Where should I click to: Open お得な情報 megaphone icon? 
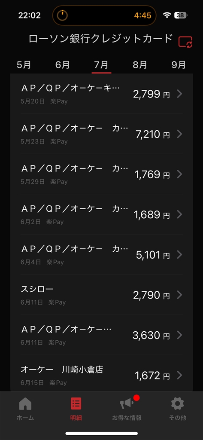click(127, 403)
